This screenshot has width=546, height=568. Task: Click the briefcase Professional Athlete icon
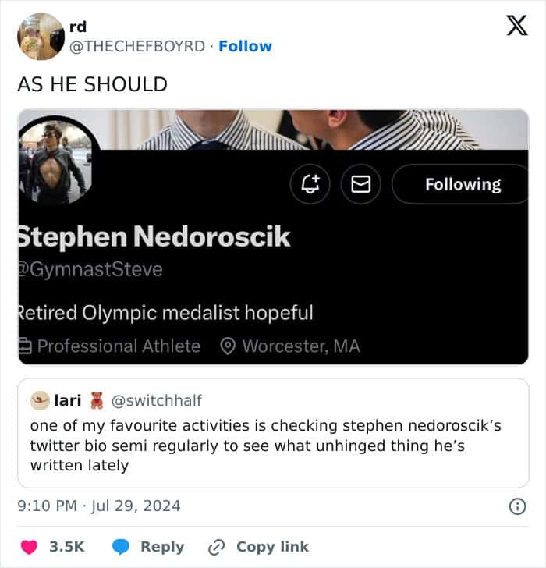pos(24,346)
